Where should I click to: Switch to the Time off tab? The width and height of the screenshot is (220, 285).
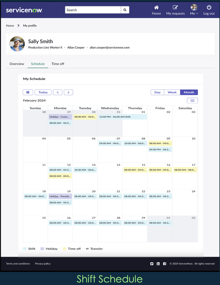tap(58, 64)
